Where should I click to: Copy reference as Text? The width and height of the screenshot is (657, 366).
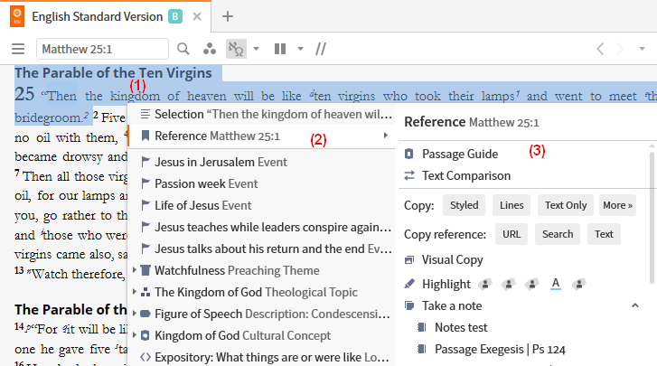604,234
